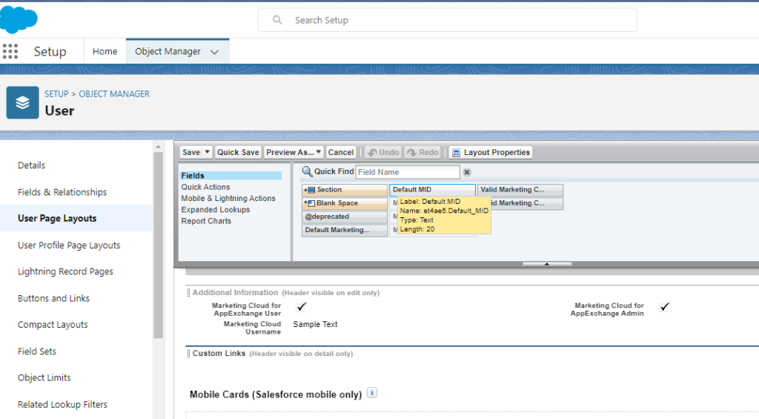The image size is (759, 419).
Task: Click the Mobile Cards info icon
Action: click(x=372, y=393)
